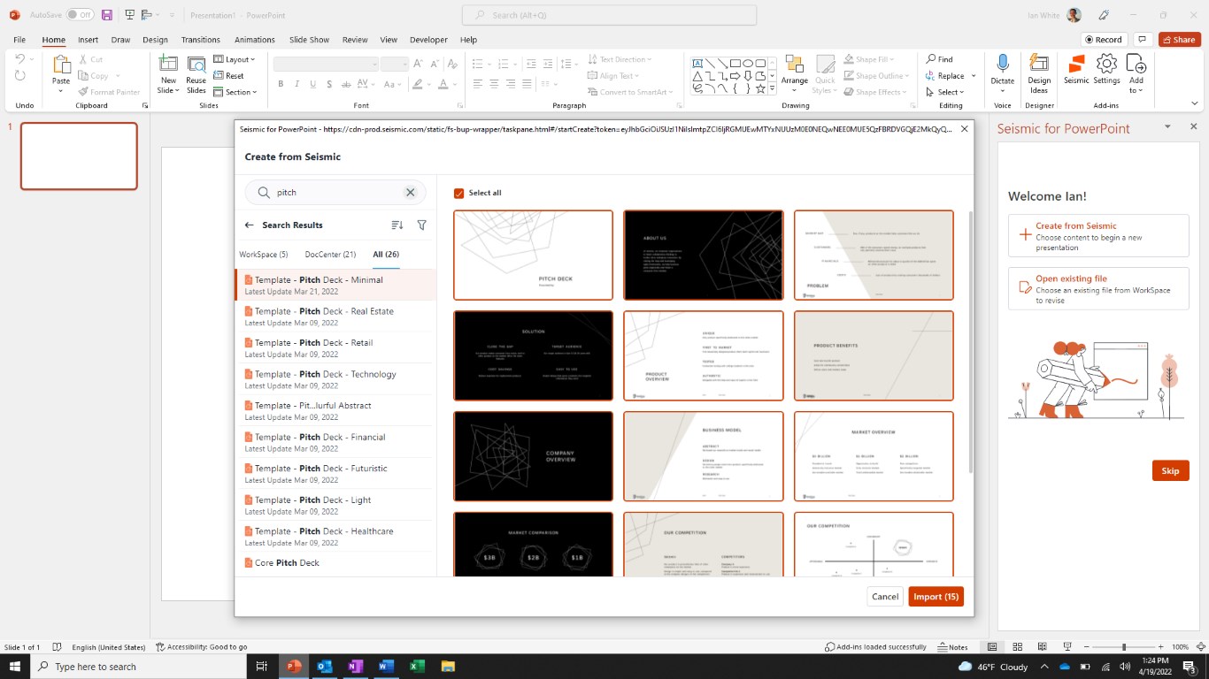Uncheck the Select all checkbox

point(458,193)
